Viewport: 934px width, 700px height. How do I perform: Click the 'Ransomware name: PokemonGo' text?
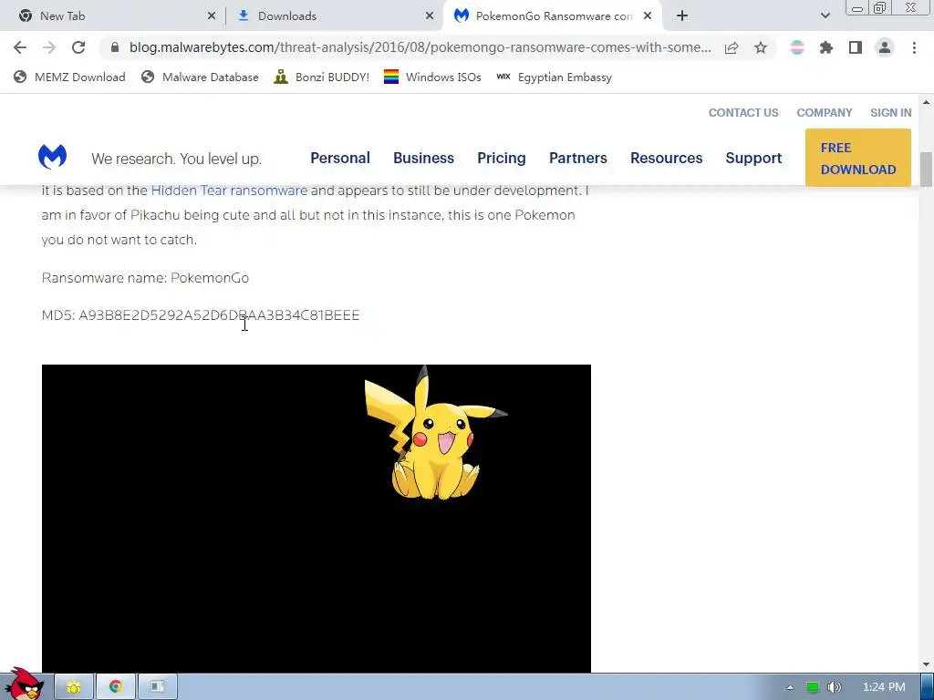145,278
